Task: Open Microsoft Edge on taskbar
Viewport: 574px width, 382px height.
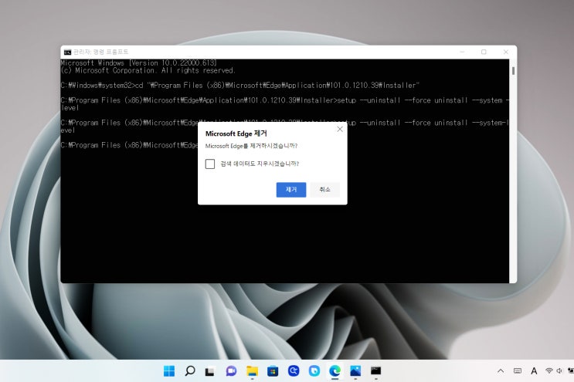Action: 335,371
